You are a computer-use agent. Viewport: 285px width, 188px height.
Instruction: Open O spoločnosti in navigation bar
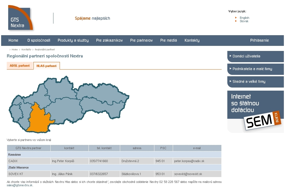39,40
